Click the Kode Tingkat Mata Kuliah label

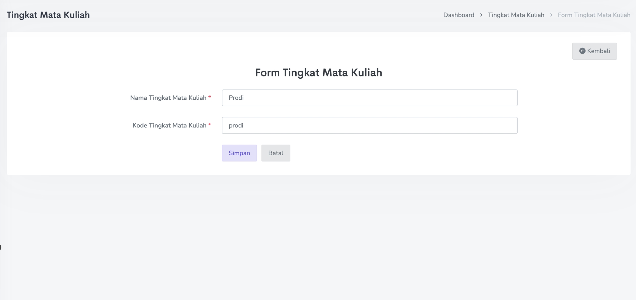click(169, 125)
